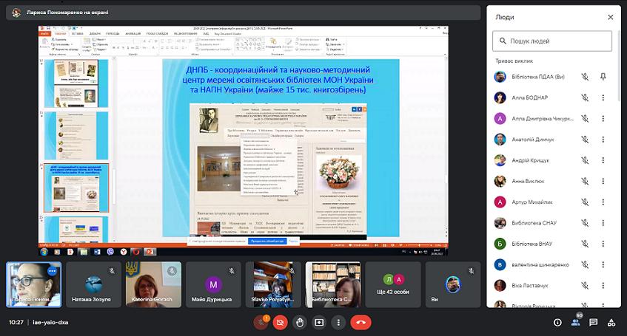Open options on Лариса Пономаренко video tile
Viewport: 627px width, 336px height.
[52, 271]
